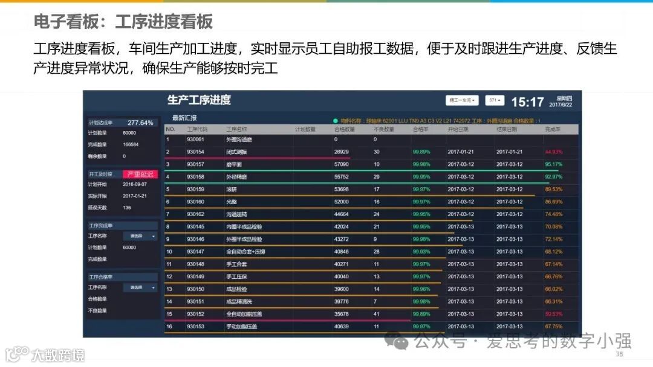Select the 沟道超精 process name

(x=236, y=214)
